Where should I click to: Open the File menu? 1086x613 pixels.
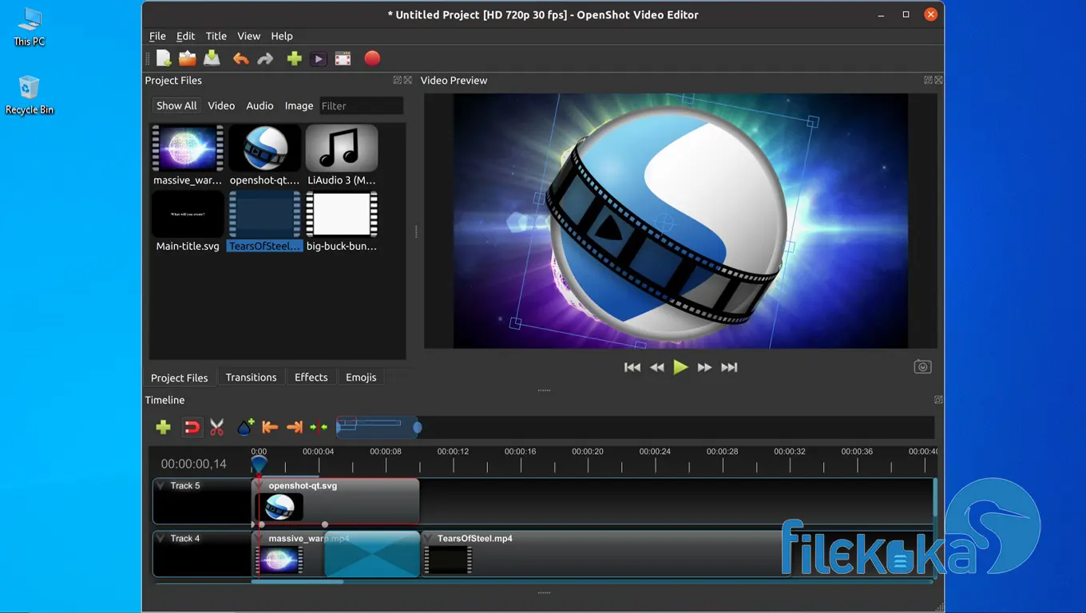point(157,36)
